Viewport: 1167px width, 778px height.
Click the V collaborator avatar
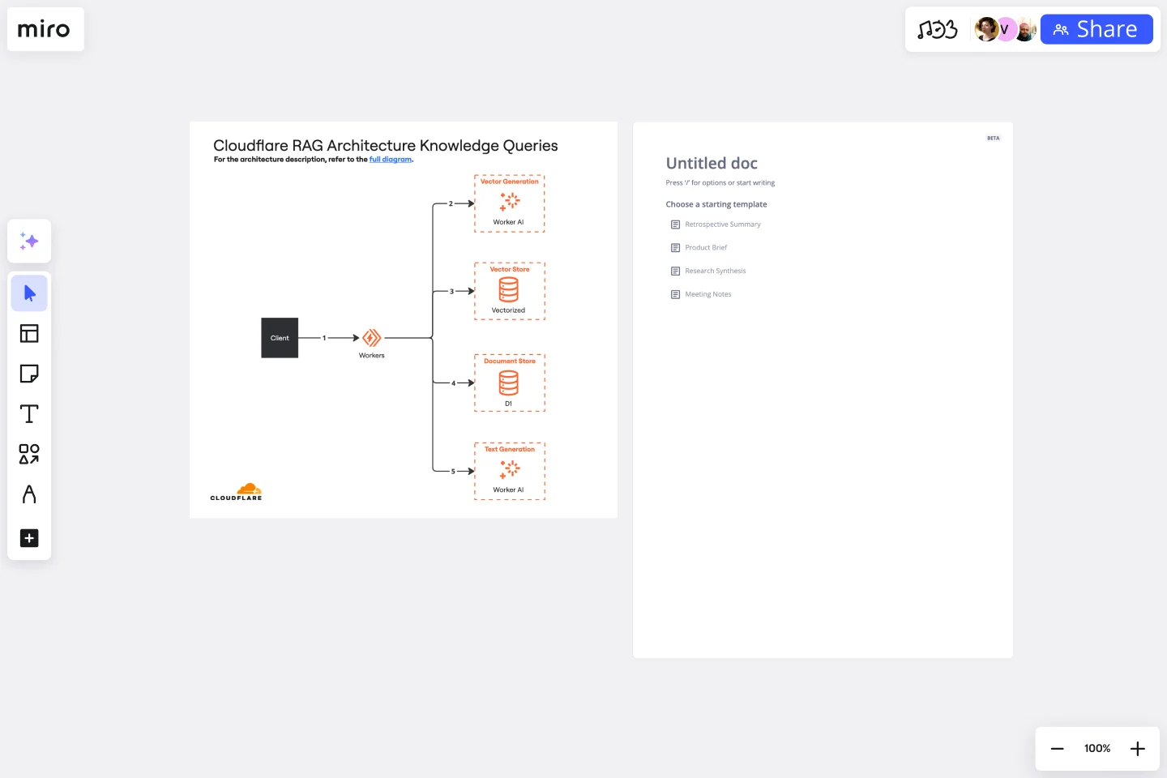1005,29
